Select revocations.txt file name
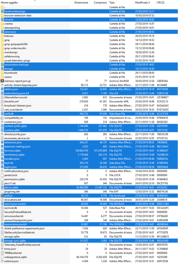178x264 pixels. 13,200
